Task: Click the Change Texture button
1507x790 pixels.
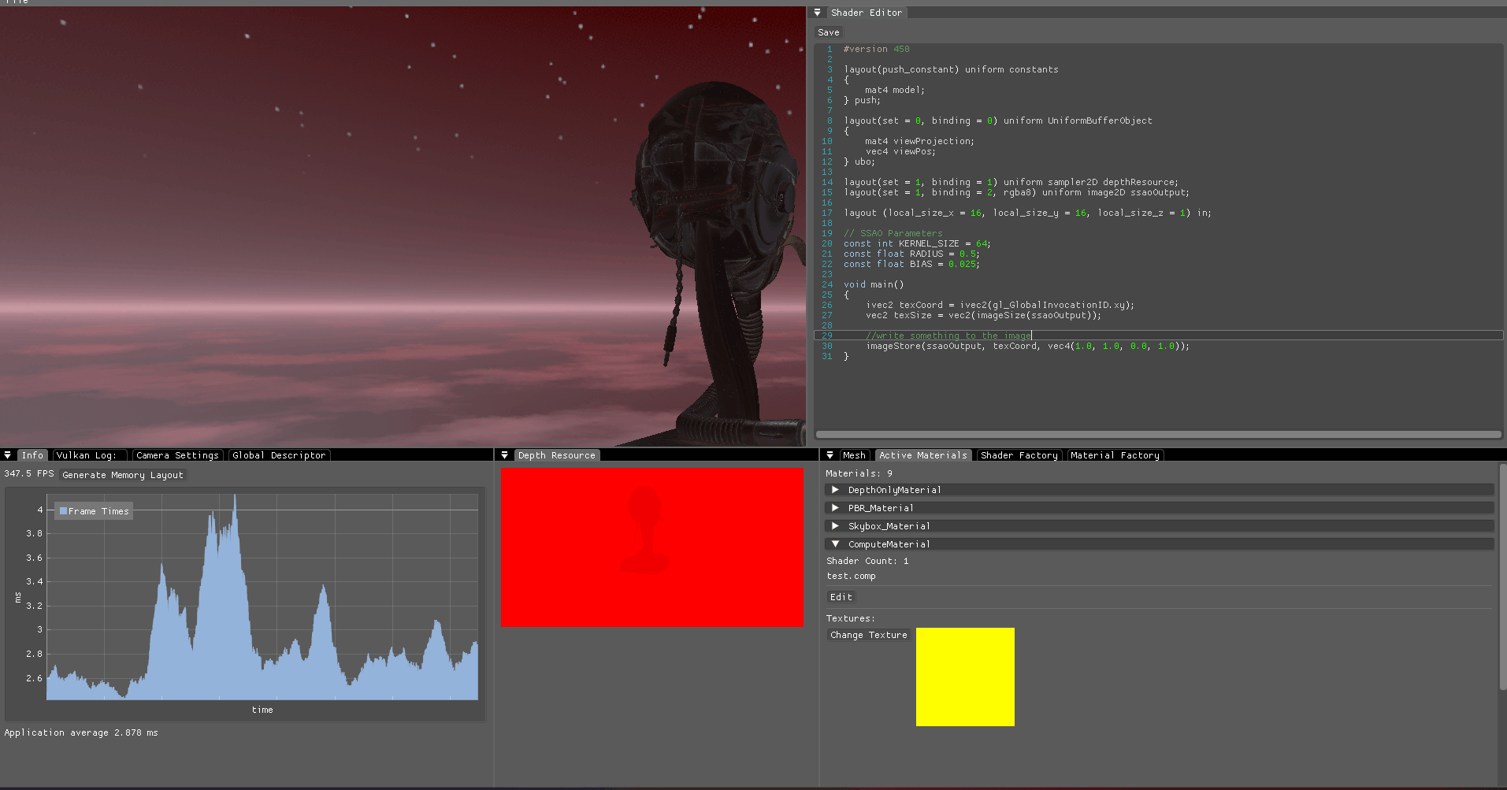Action: tap(869, 635)
